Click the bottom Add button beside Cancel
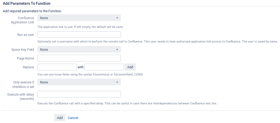 click(60, 118)
